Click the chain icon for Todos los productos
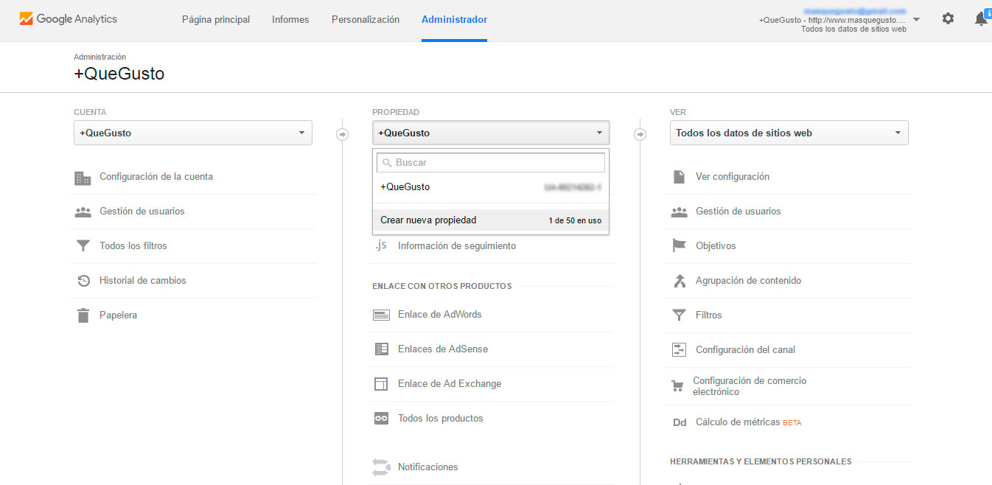The width and height of the screenshot is (992, 485). coord(381,419)
